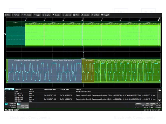
Task: Select Frame row at -377.568117
Action: 81,95
